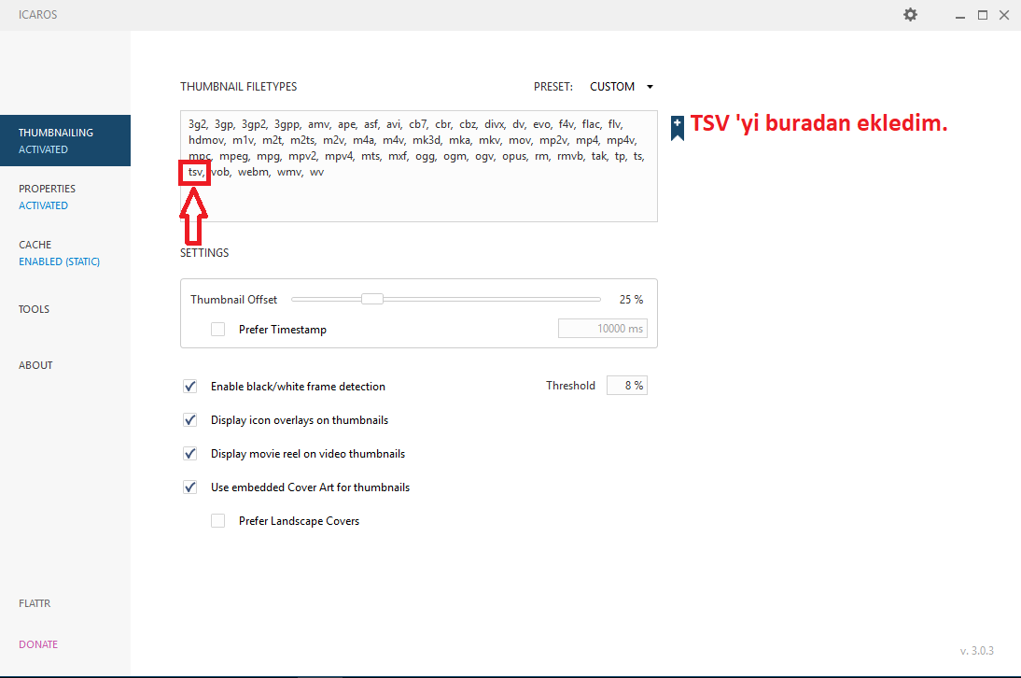Click the Donate link
Screen dimensions: 1021x678
click(37, 644)
